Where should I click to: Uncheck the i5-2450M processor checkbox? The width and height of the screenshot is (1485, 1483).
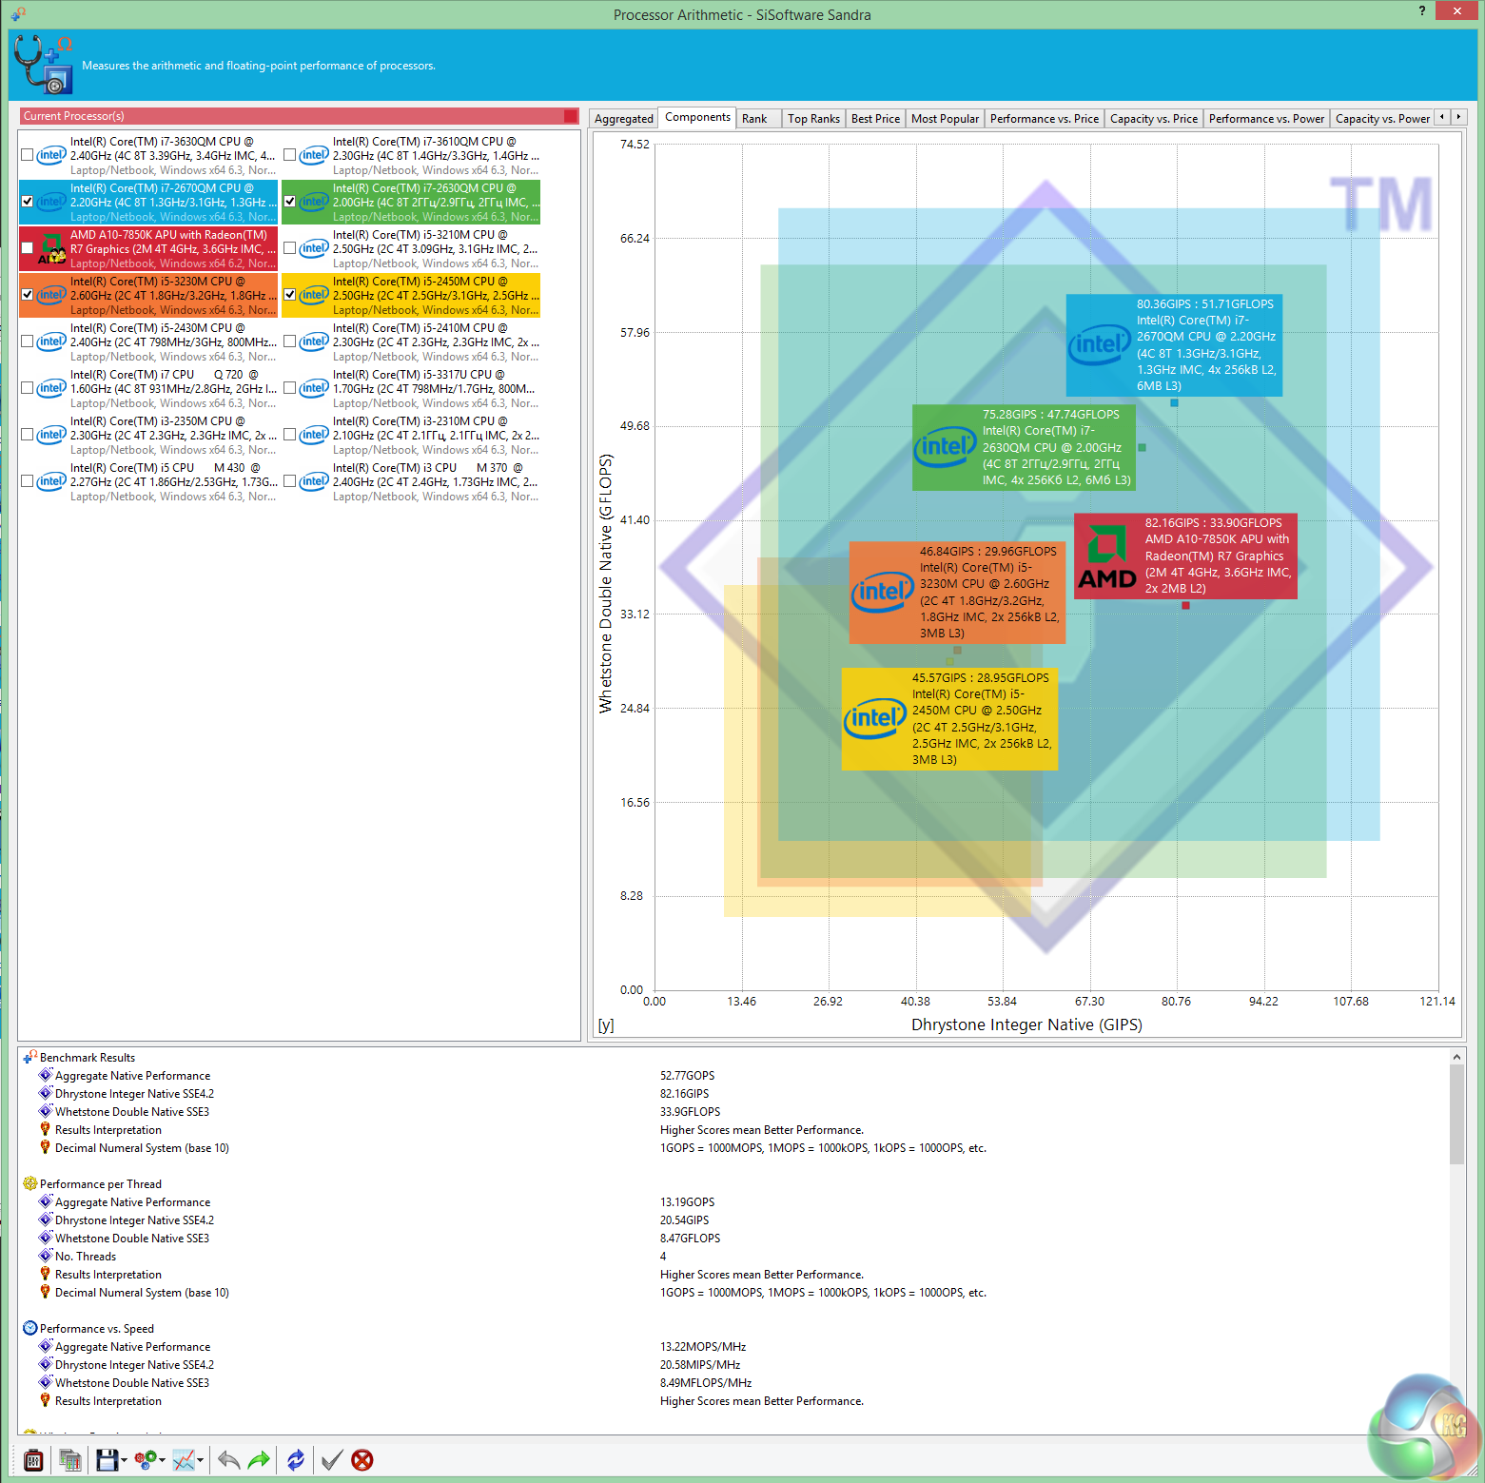[x=290, y=295]
